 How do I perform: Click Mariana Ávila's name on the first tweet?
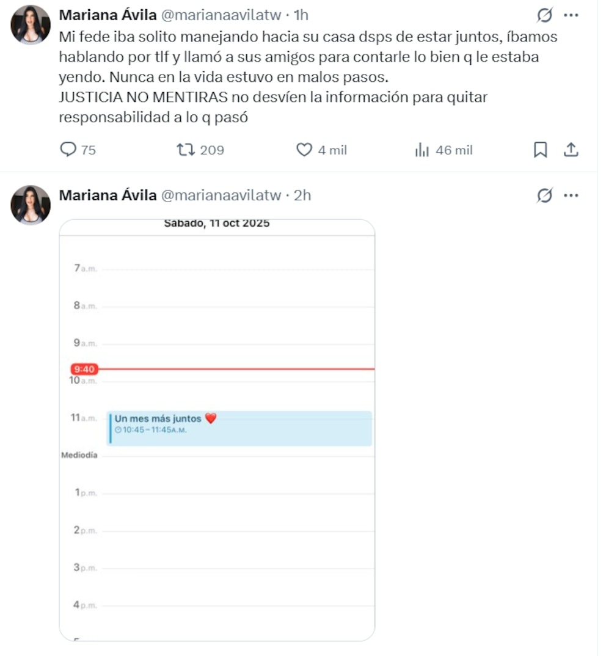[x=108, y=15]
